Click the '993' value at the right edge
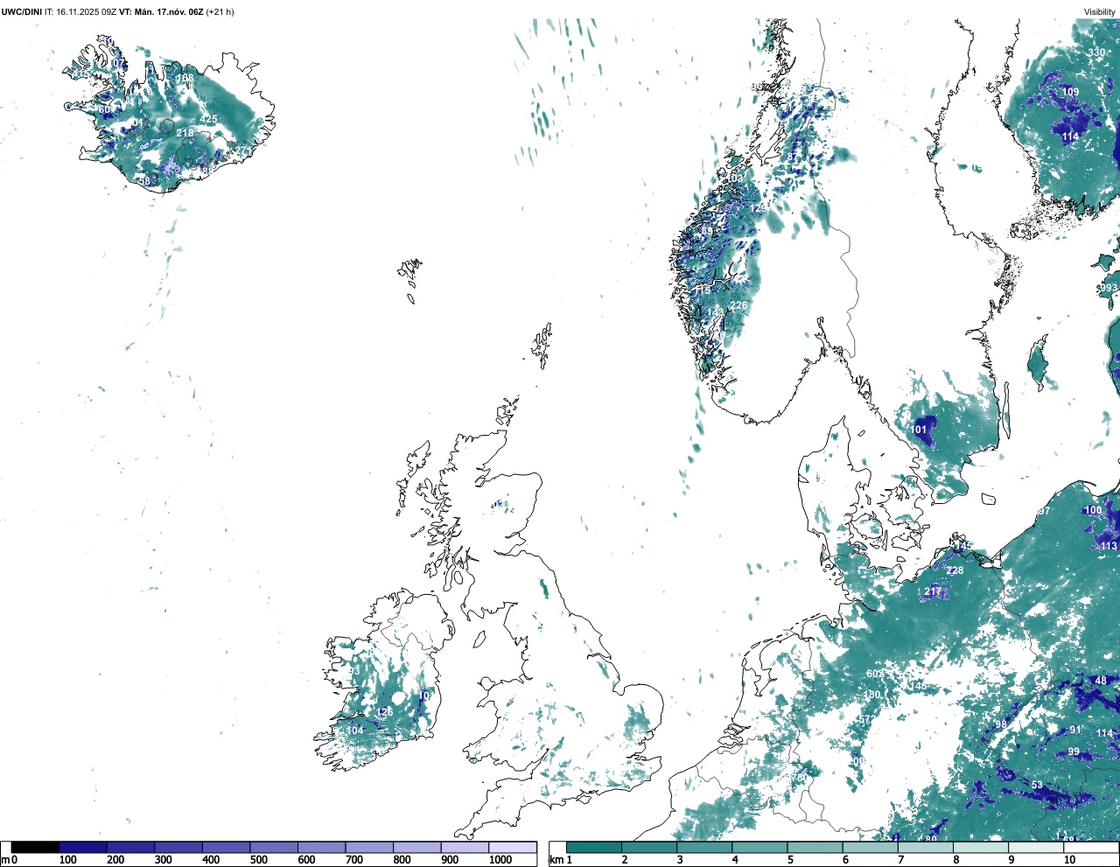Viewport: 1120px width, 867px height. pos(1109,288)
